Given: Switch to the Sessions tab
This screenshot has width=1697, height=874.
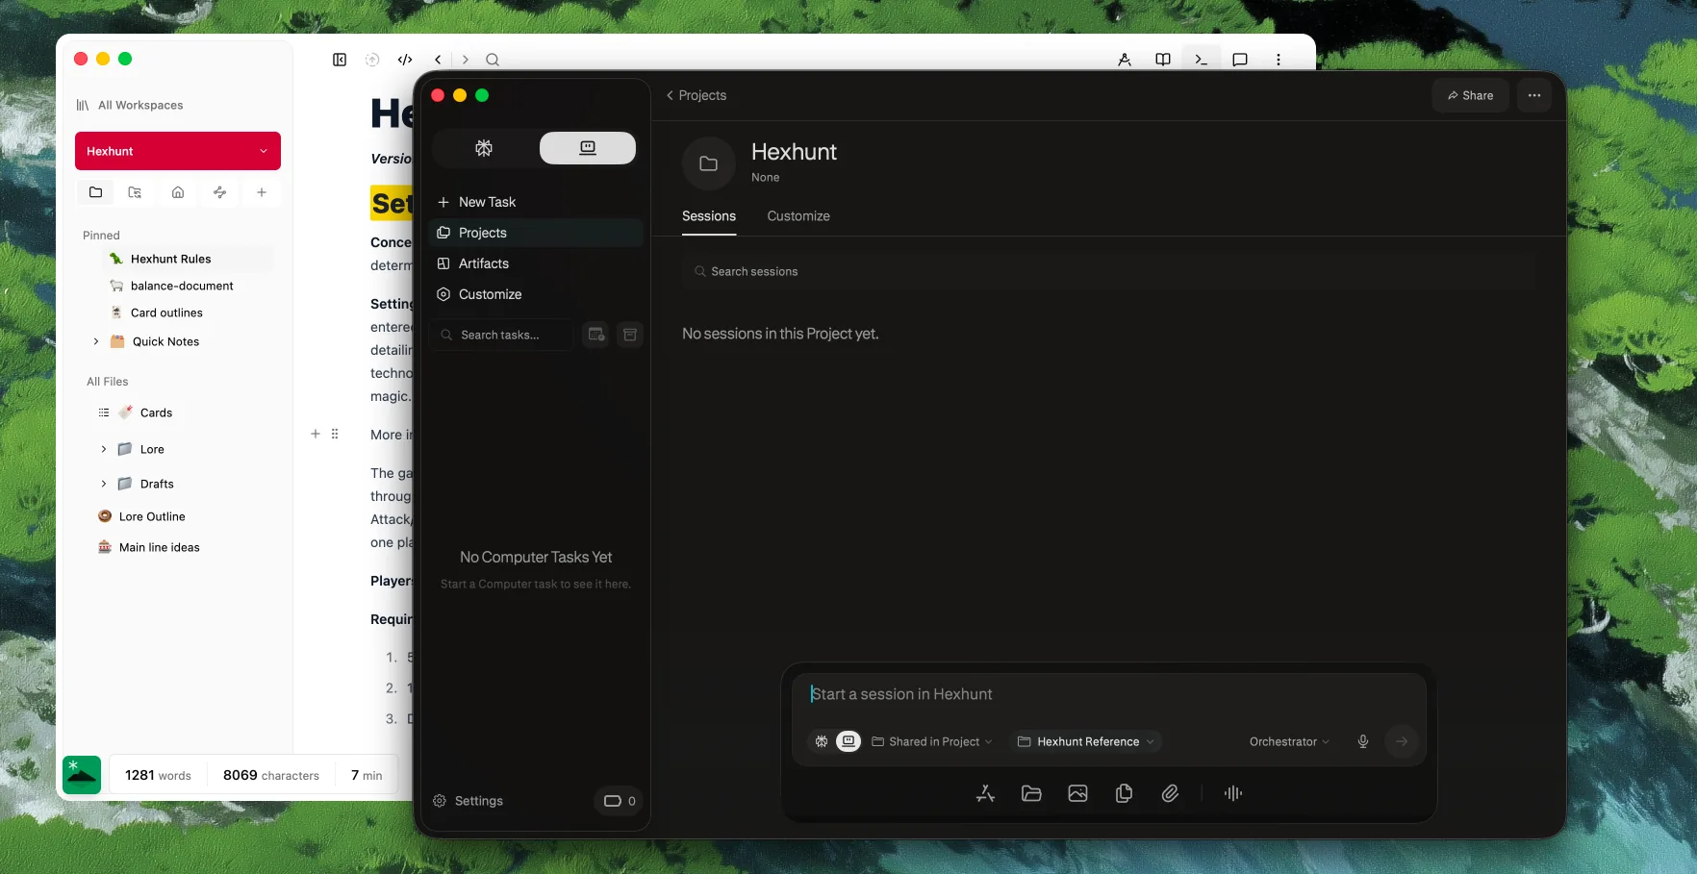Looking at the screenshot, I should pyautogui.click(x=709, y=216).
